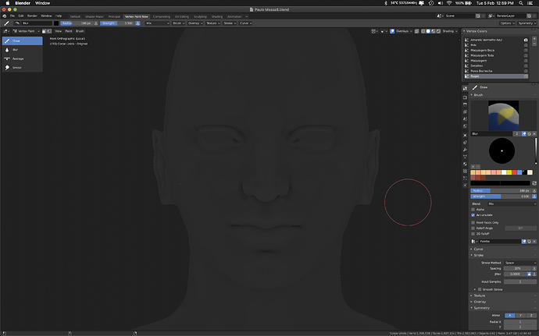Toggle render camera for Pele layer
This screenshot has width=539, height=336.
tap(526, 45)
